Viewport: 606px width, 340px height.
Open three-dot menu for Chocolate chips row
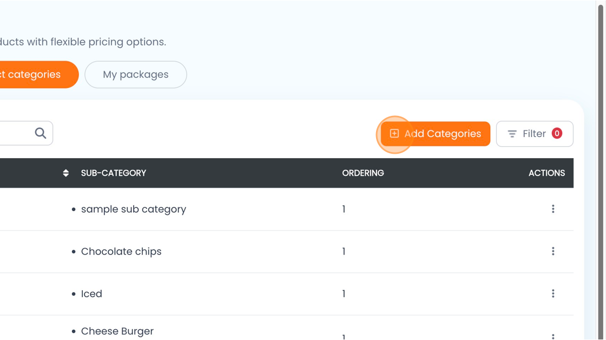(x=553, y=251)
